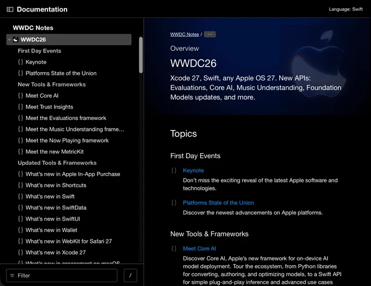Click braces icon beside Meet the Music Understanding

point(21,129)
